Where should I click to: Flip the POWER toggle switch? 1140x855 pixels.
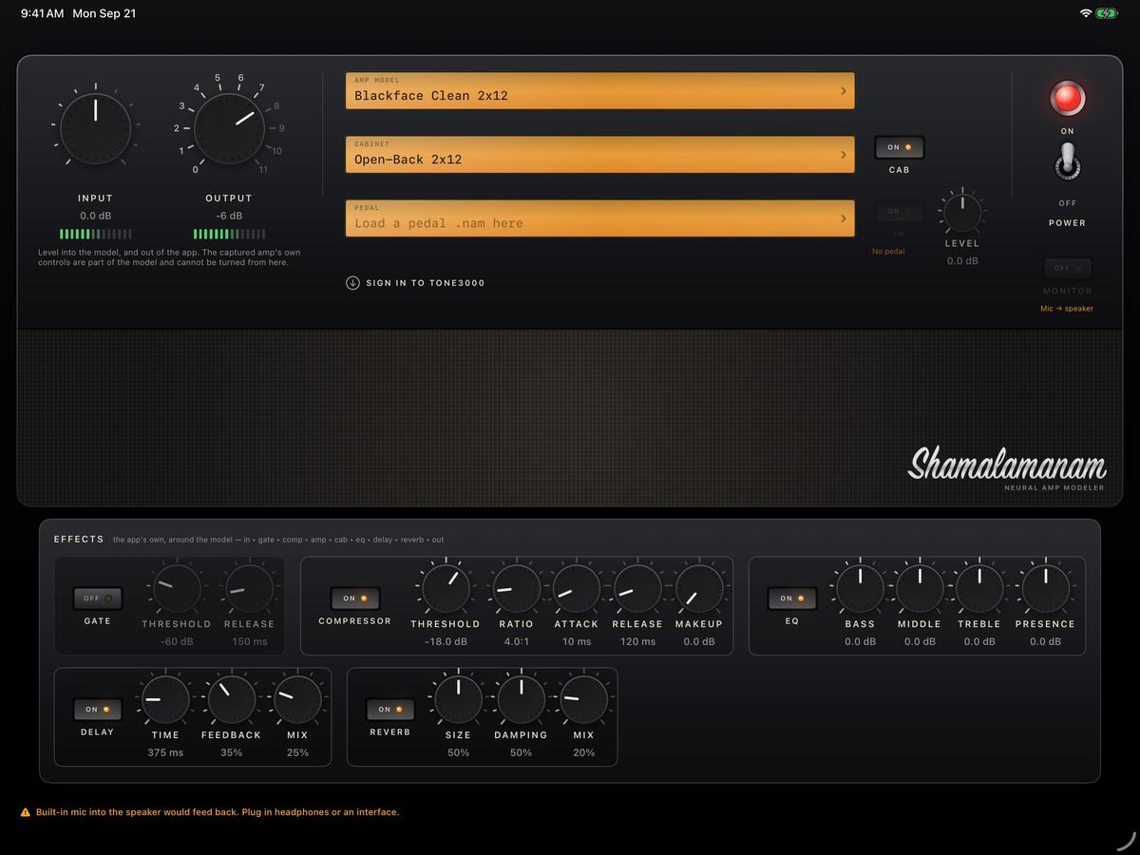(x=1067, y=162)
